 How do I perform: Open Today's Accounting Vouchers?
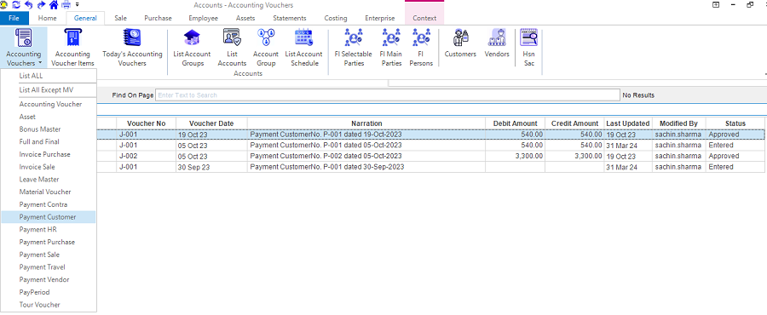click(132, 47)
